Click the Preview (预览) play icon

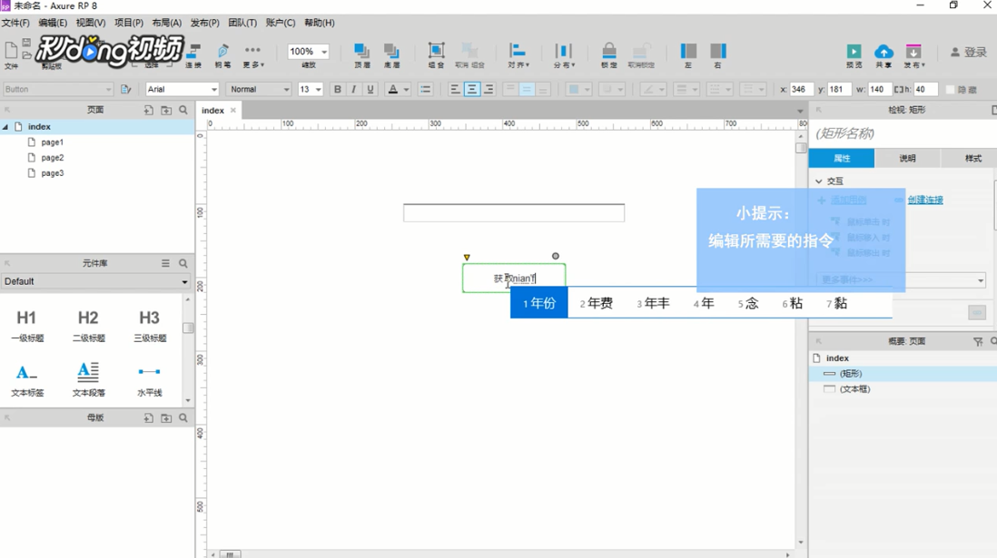[x=854, y=52]
